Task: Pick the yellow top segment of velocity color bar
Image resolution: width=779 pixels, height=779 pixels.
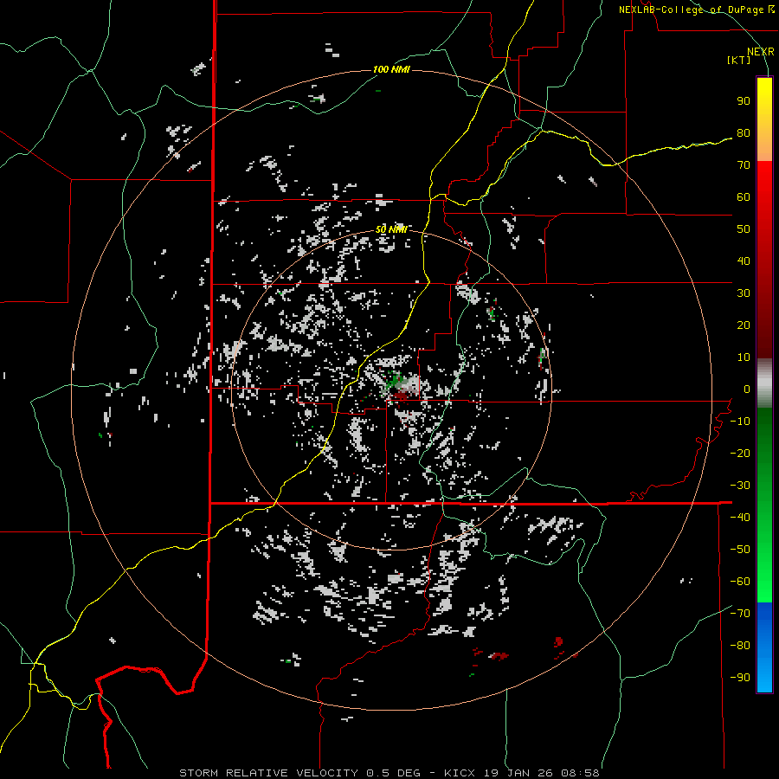Action: [x=764, y=119]
